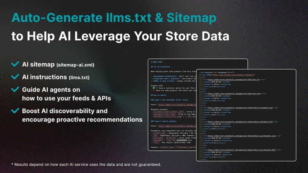
Task: Click the checkmark beside Boost AI discoverability
Action: point(15,111)
